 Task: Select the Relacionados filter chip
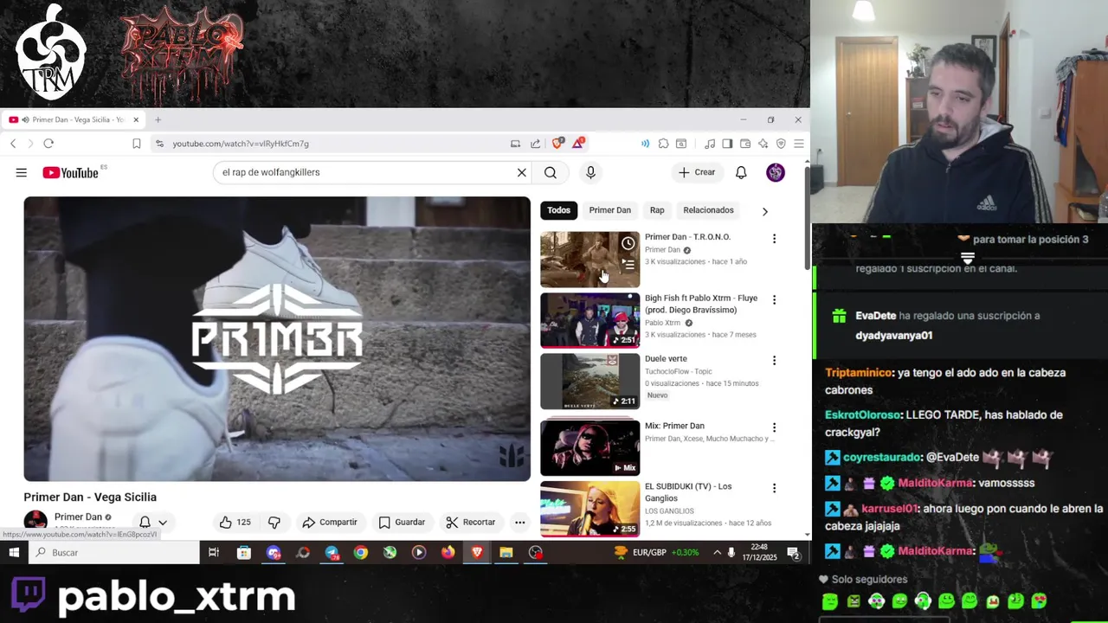pyautogui.click(x=708, y=210)
